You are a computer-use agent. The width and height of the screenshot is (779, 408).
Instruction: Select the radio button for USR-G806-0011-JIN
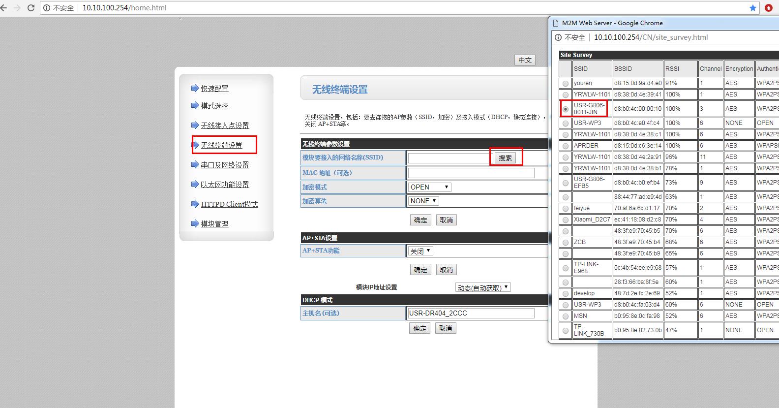point(566,109)
